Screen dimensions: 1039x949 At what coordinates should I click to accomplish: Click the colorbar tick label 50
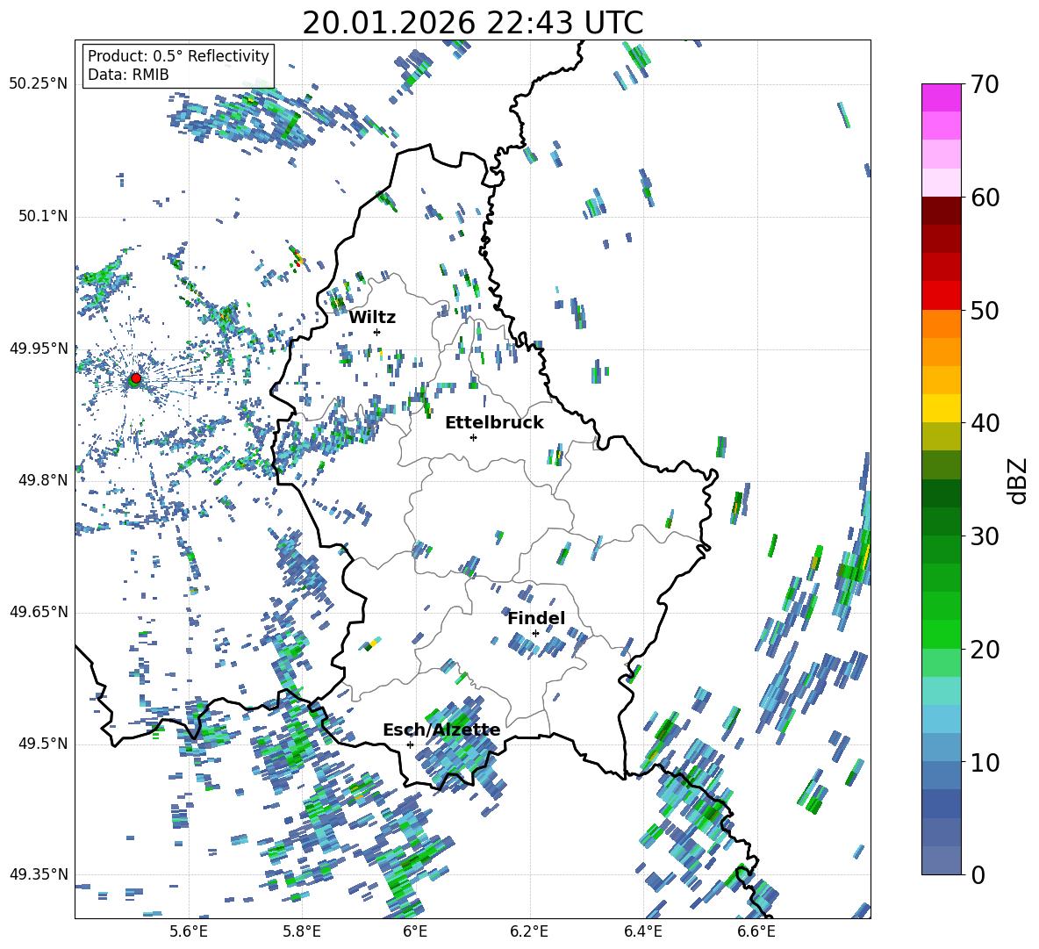coord(984,311)
